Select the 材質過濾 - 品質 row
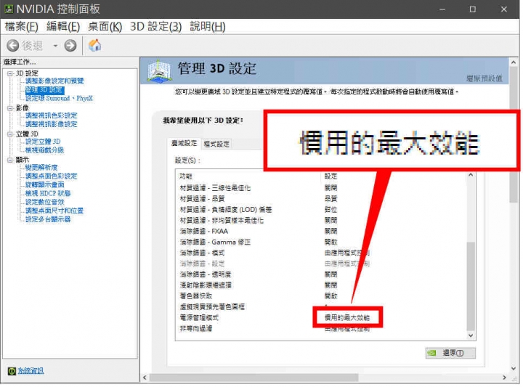This screenshot has width=523, height=387. click(x=320, y=199)
